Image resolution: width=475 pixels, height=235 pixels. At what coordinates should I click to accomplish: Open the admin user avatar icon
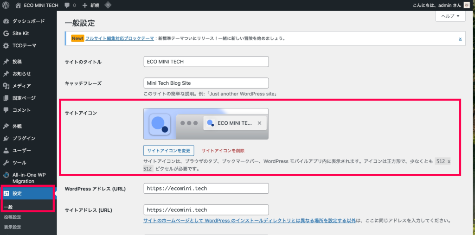click(x=467, y=6)
